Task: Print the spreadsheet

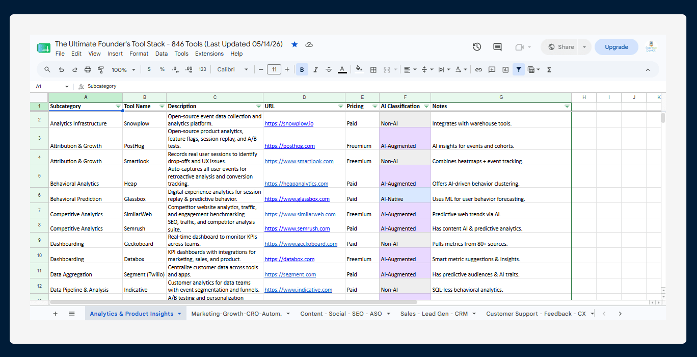Action: pos(88,70)
